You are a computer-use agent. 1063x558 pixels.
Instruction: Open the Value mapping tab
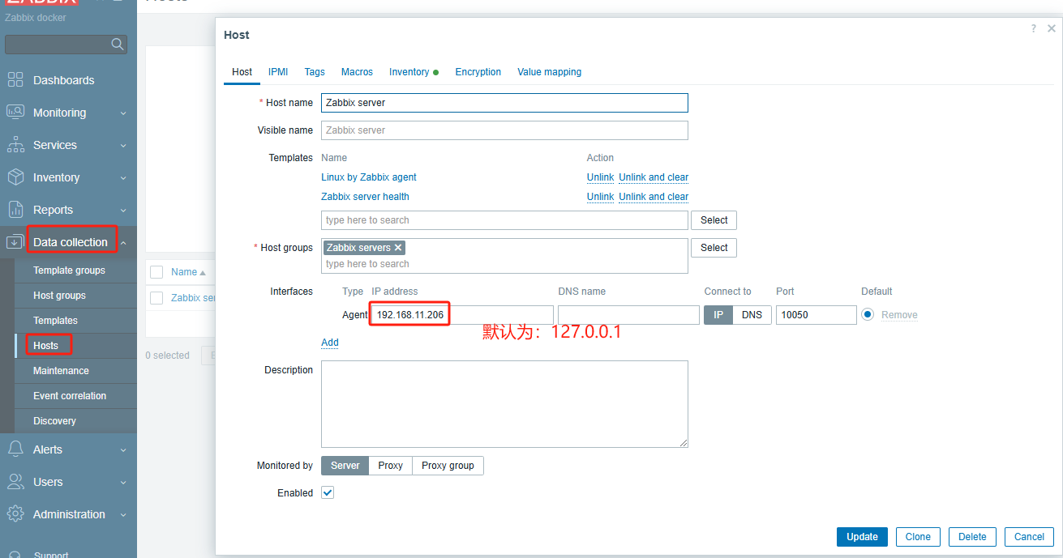[x=550, y=72]
